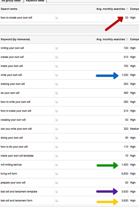139x208 pixels.
Task: Click trend chart icon for 'how to create your own will'
Action: (x=57, y=18)
